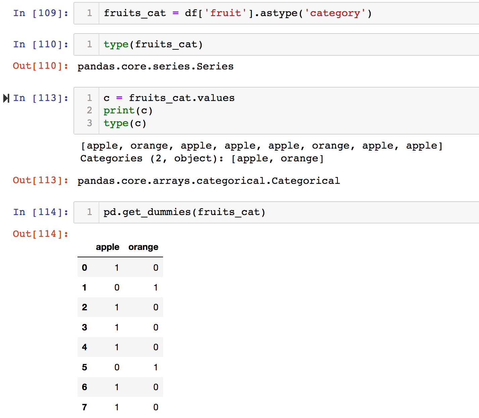
Task: Click the print(c) line in cell 113
Action: 128,111
